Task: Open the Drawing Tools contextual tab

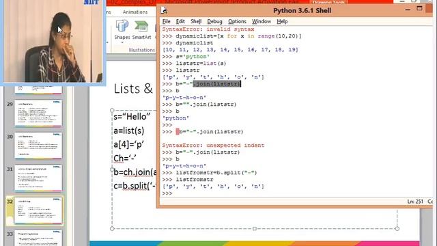Action: pos(328,2)
